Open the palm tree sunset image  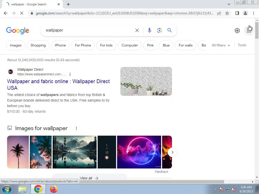18,152
